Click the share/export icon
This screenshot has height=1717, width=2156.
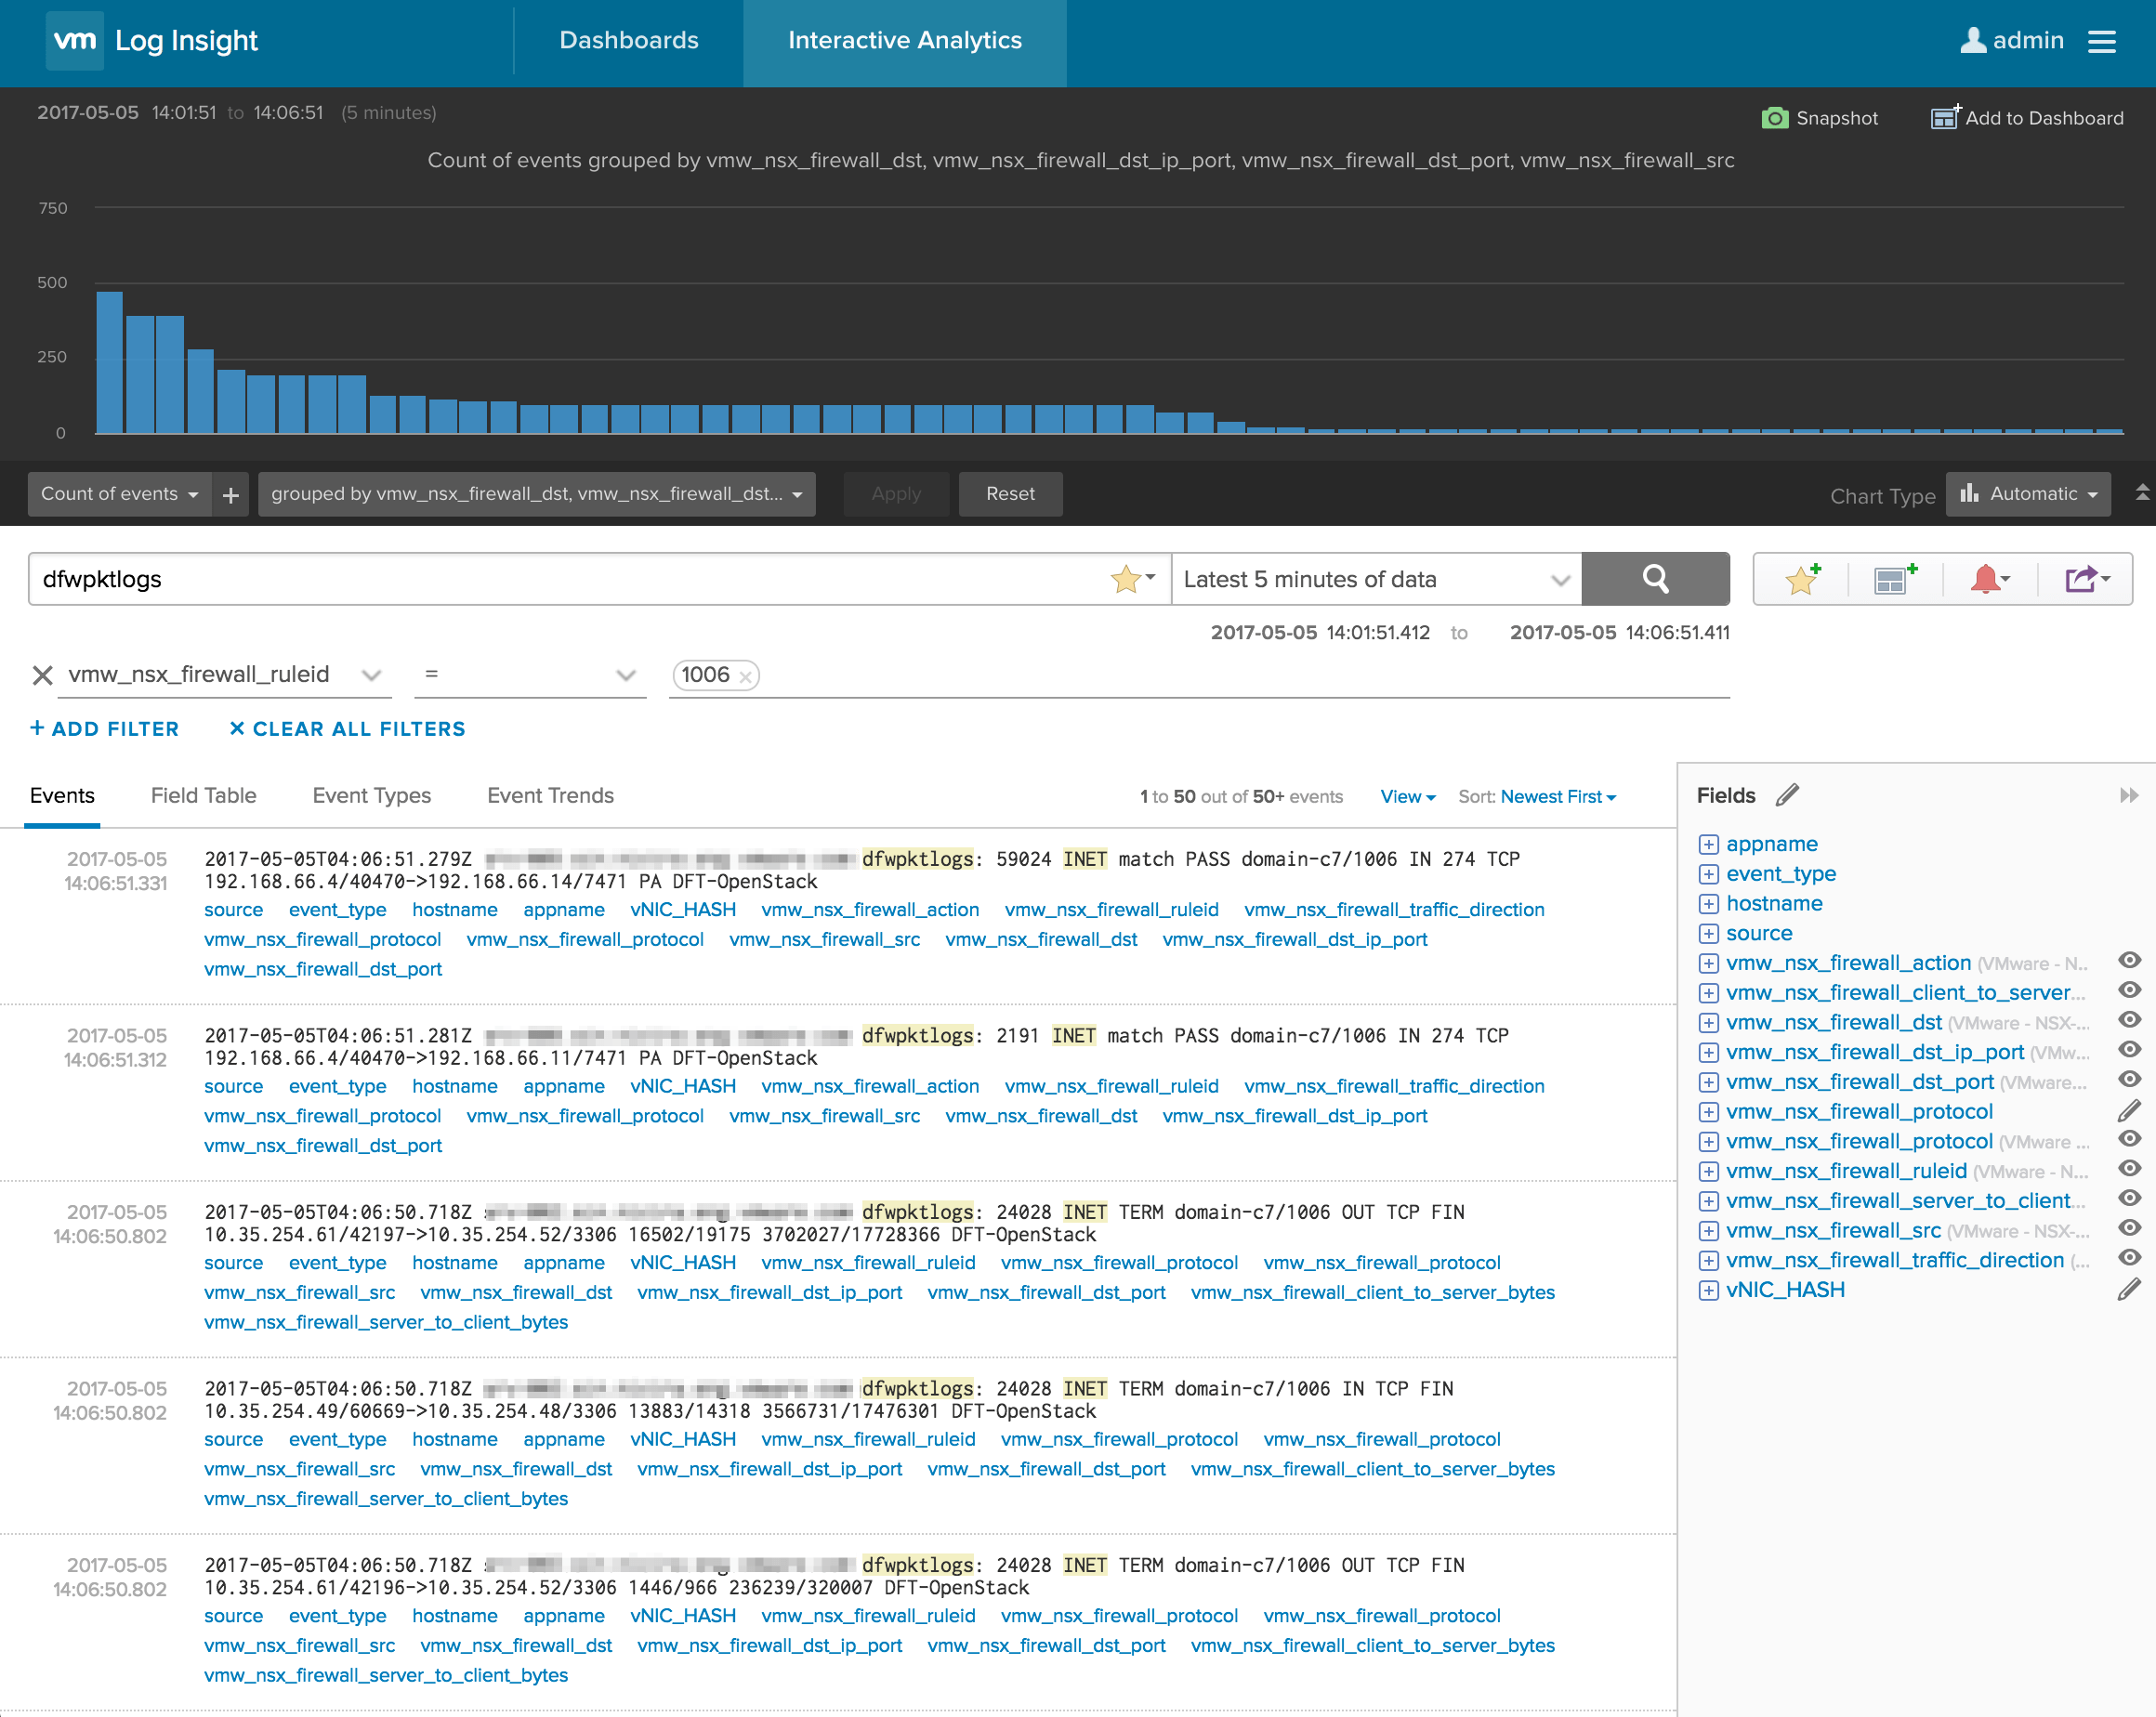click(x=2083, y=578)
